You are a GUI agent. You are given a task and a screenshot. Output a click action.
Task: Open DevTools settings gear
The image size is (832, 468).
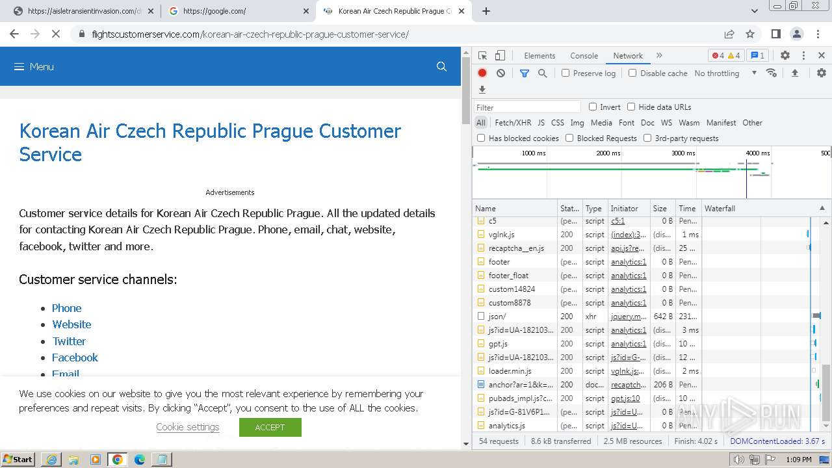click(x=785, y=56)
